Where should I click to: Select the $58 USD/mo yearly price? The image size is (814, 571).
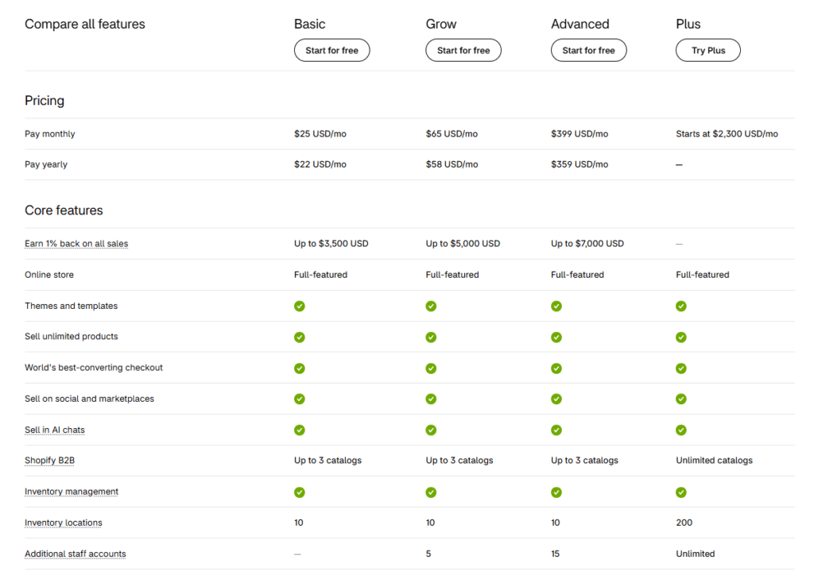[452, 164]
